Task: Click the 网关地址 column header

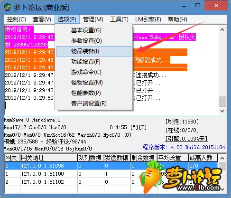Action: point(49,158)
